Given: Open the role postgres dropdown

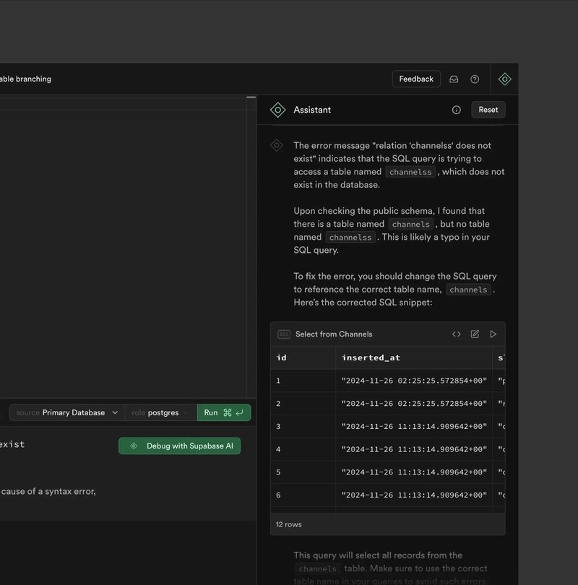Looking at the screenshot, I should pos(161,412).
